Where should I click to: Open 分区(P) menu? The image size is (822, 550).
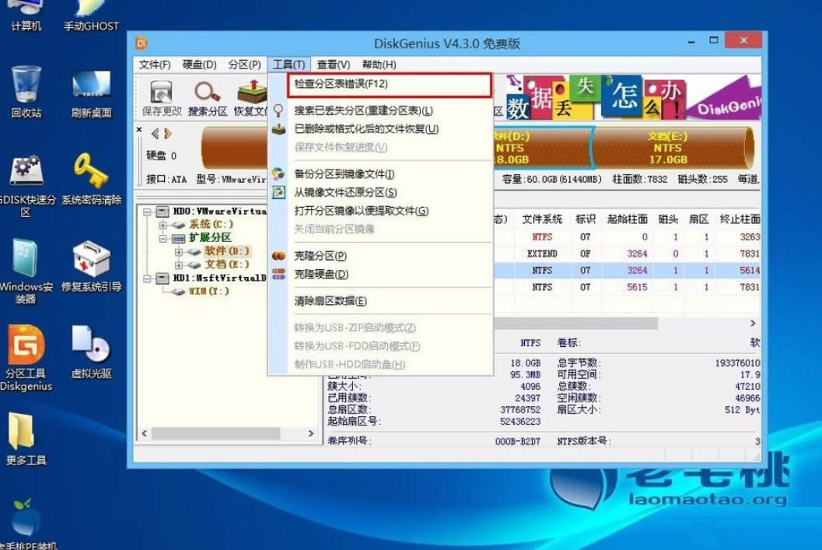[244, 65]
